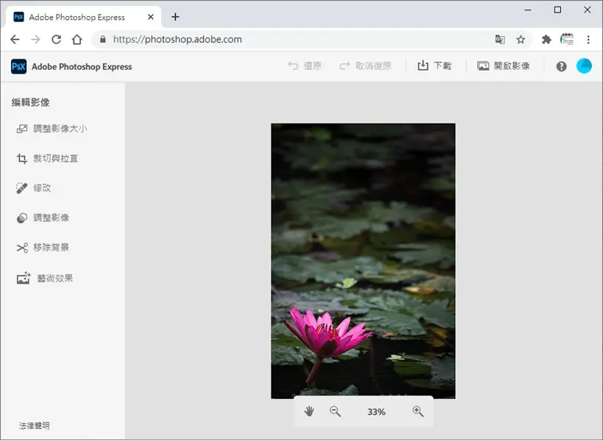This screenshot has height=441, width=603.
Task: Select 裁切與拉直 crop and straighten tool
Action: pos(47,159)
